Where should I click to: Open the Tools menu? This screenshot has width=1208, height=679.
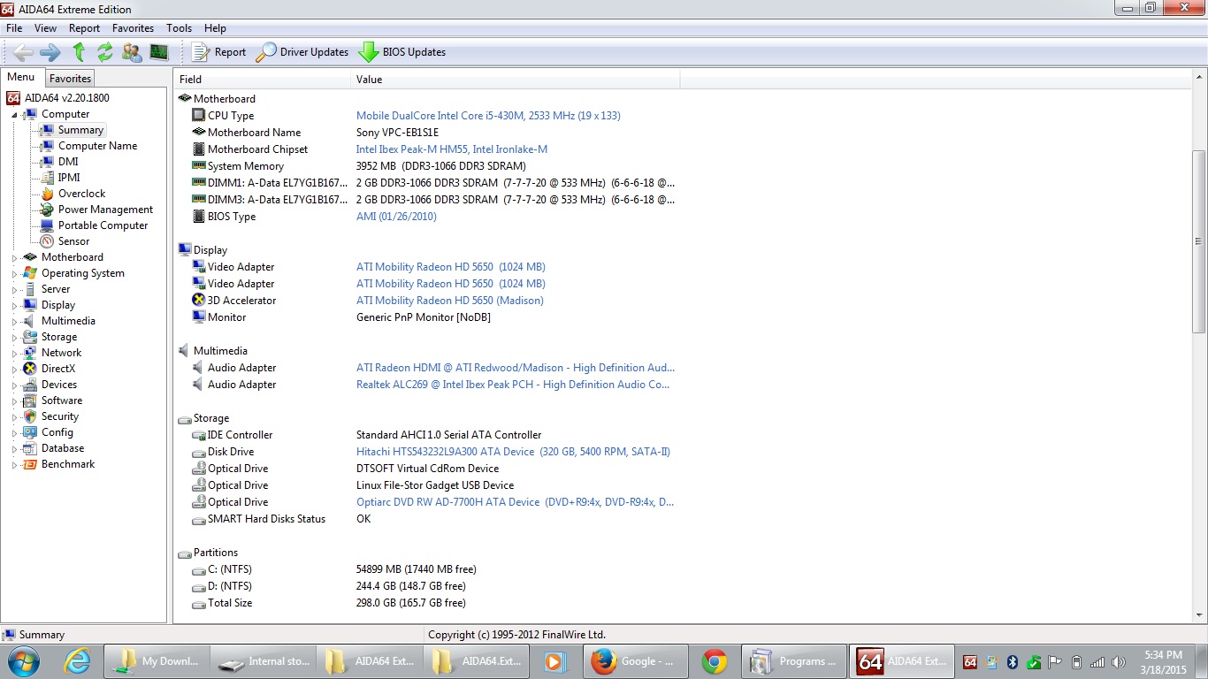(179, 28)
